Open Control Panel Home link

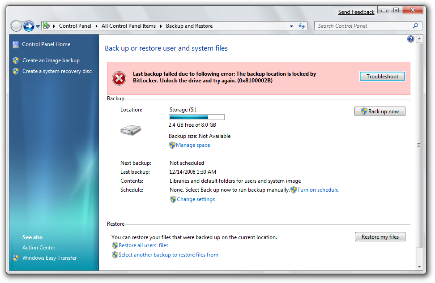[46, 44]
